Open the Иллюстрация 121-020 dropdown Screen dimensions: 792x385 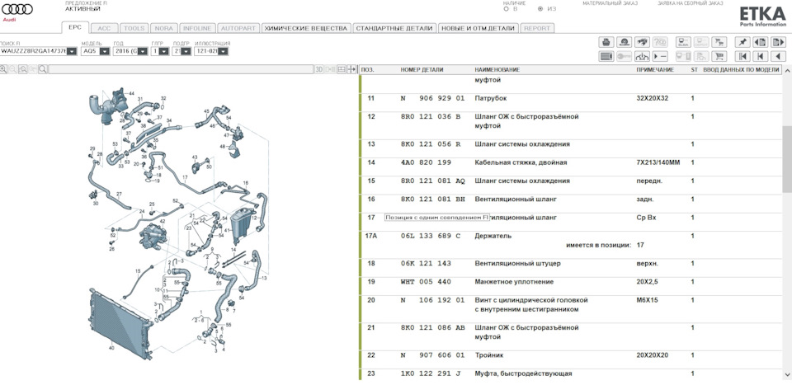[x=222, y=51]
